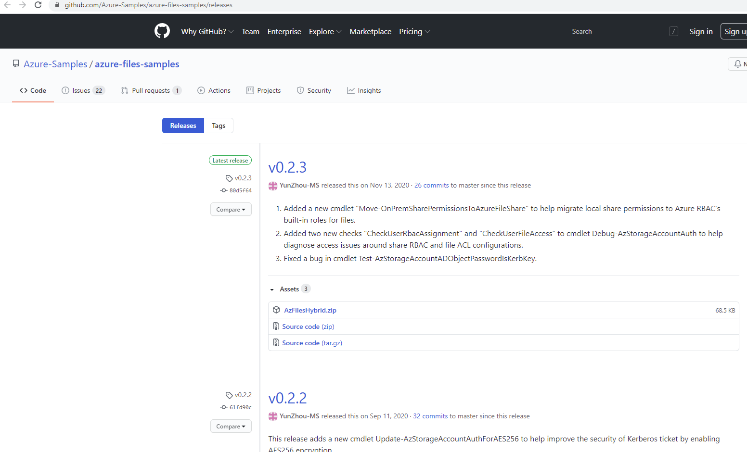Click the v0.2.3 tag label in the sidebar
This screenshot has height=452, width=747.
(243, 178)
